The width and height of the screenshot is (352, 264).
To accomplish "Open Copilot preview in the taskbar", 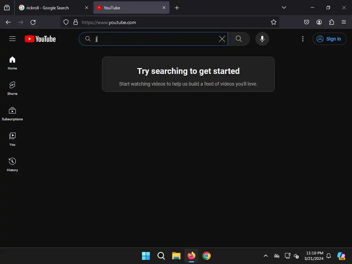I will [x=341, y=256].
